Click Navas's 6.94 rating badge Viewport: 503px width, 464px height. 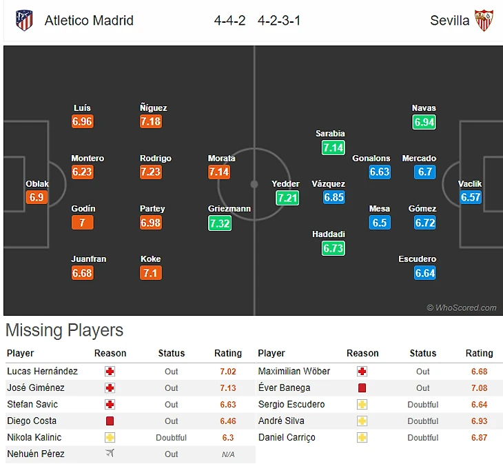coord(424,122)
